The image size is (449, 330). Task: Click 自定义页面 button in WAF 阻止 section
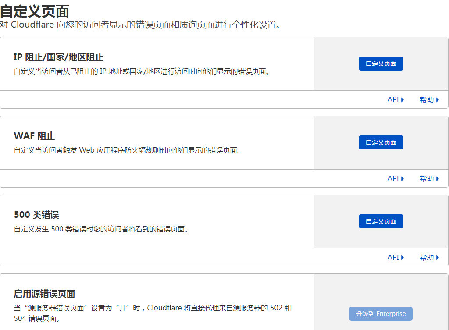pos(381,142)
